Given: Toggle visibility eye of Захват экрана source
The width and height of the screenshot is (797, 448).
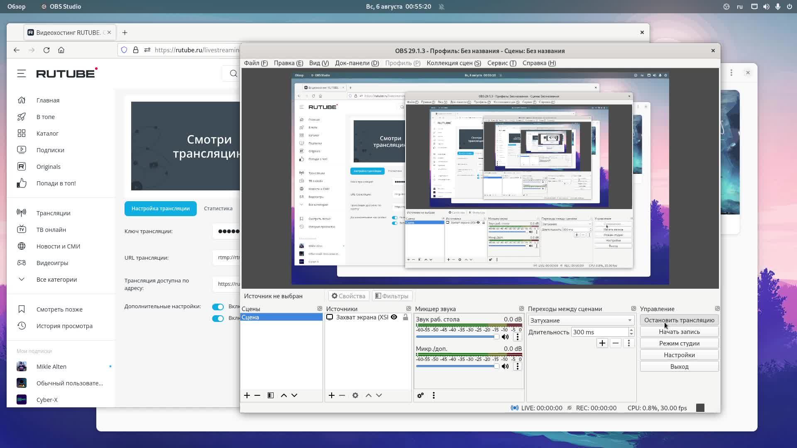Looking at the screenshot, I should pyautogui.click(x=394, y=317).
